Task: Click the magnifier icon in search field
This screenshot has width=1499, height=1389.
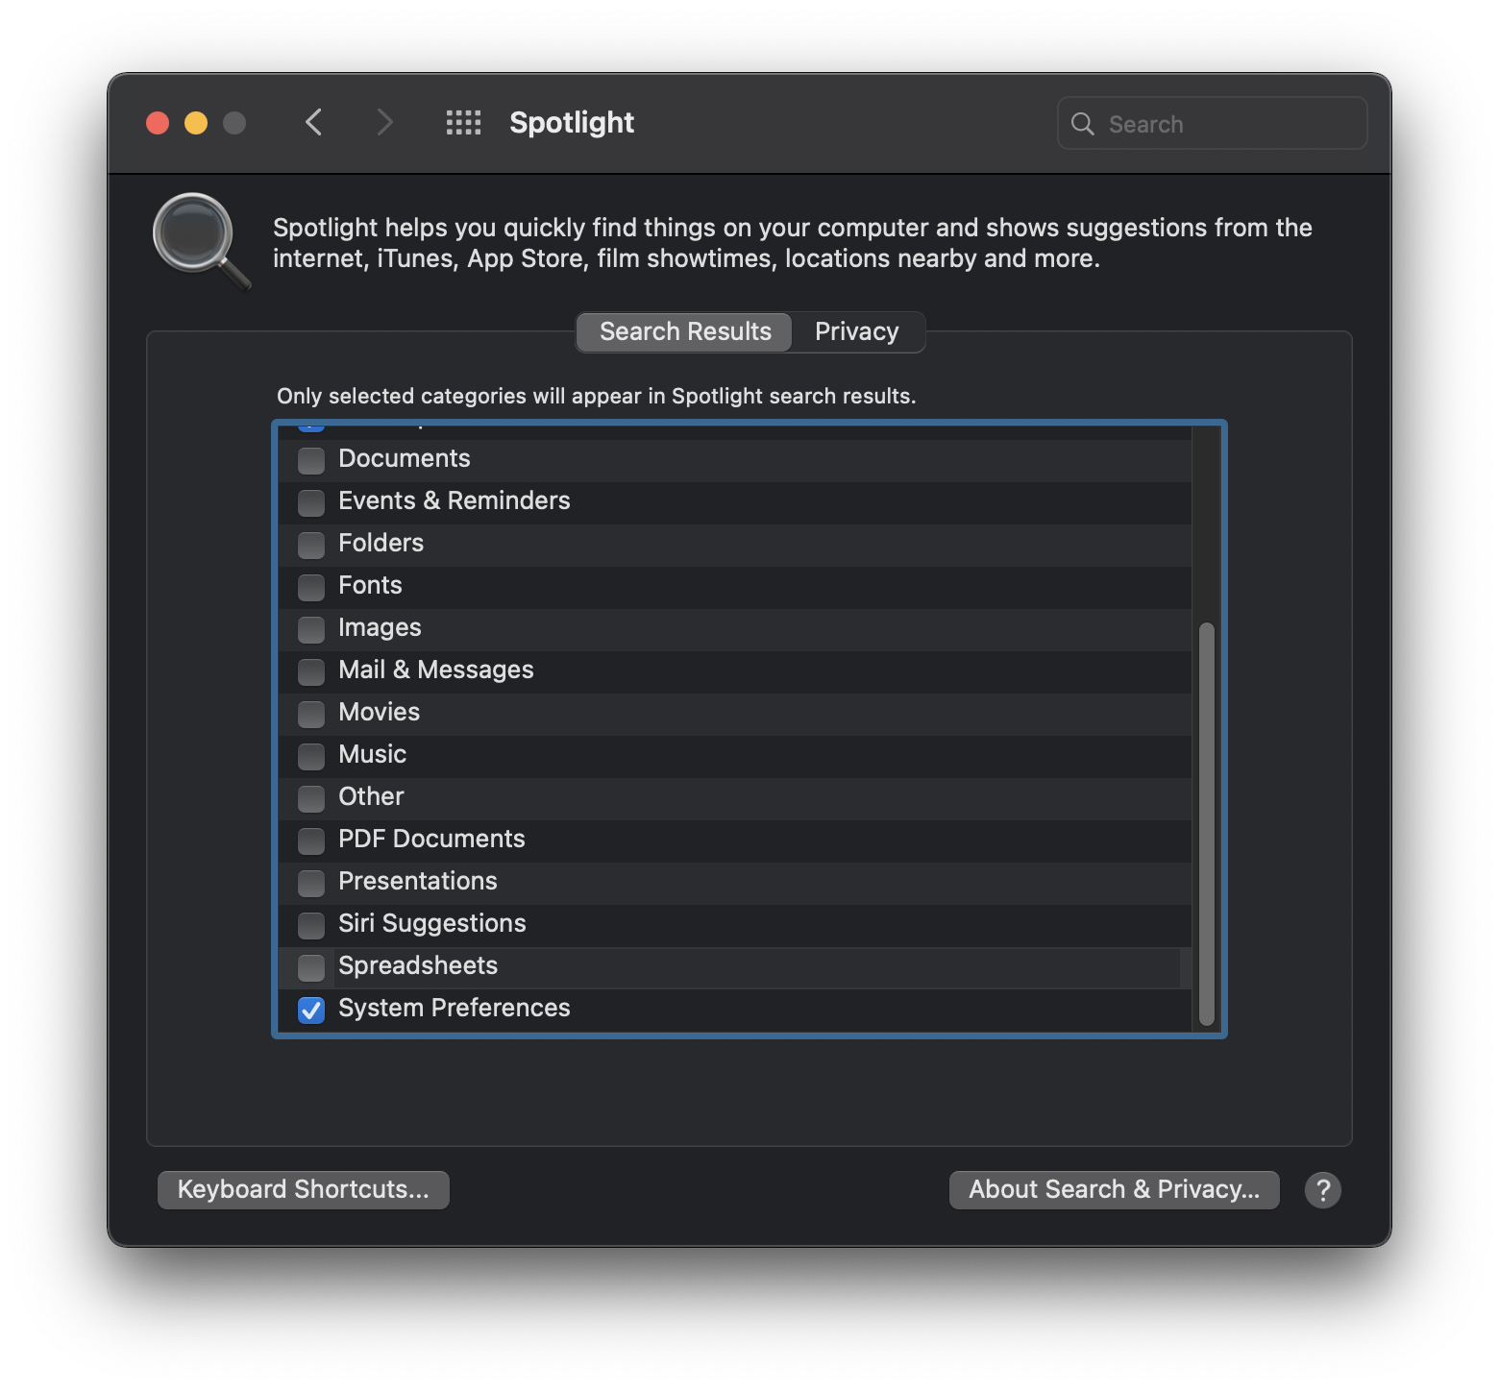Action: 1083,124
